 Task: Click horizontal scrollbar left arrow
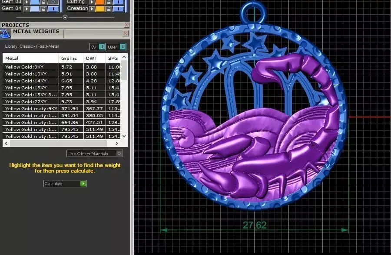point(6,143)
